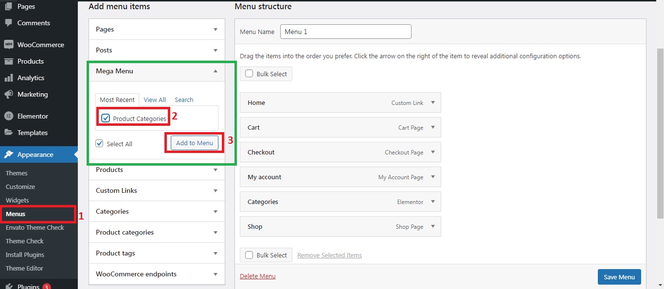Click the Add to Menu button
The height and width of the screenshot is (289, 664).
point(194,143)
